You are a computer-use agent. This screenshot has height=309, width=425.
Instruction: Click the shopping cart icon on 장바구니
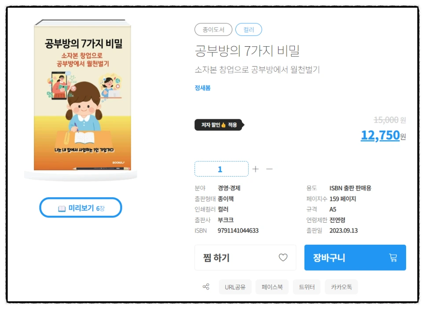[x=393, y=257]
